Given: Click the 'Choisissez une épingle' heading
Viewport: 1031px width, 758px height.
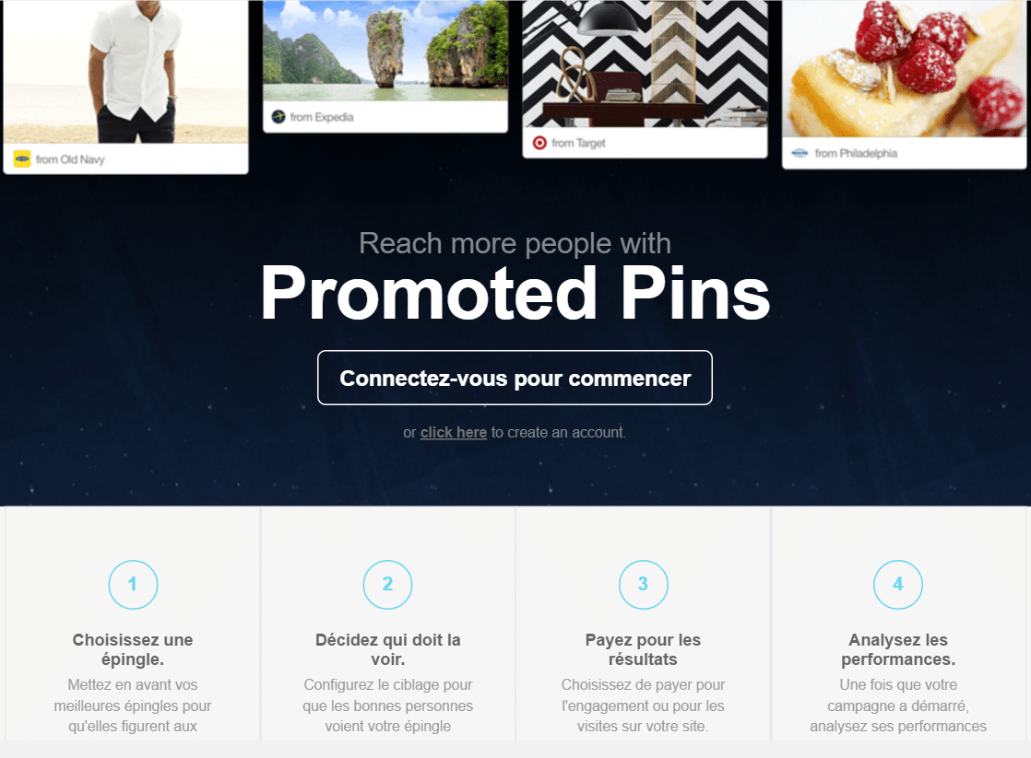Looking at the screenshot, I should (133, 649).
